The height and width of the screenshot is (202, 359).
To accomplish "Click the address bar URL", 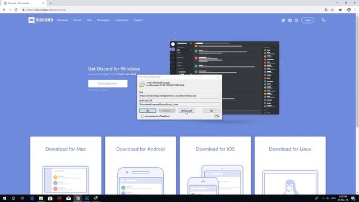I will [46, 10].
